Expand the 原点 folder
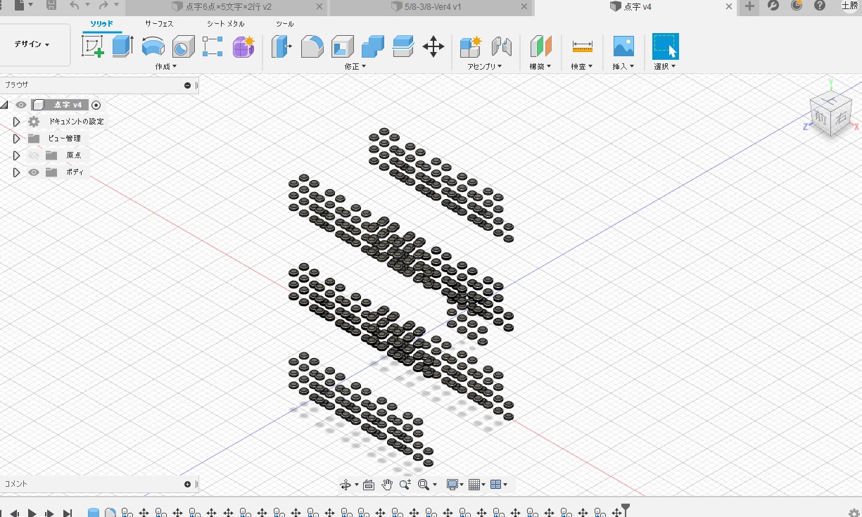862x517 pixels. pos(17,155)
